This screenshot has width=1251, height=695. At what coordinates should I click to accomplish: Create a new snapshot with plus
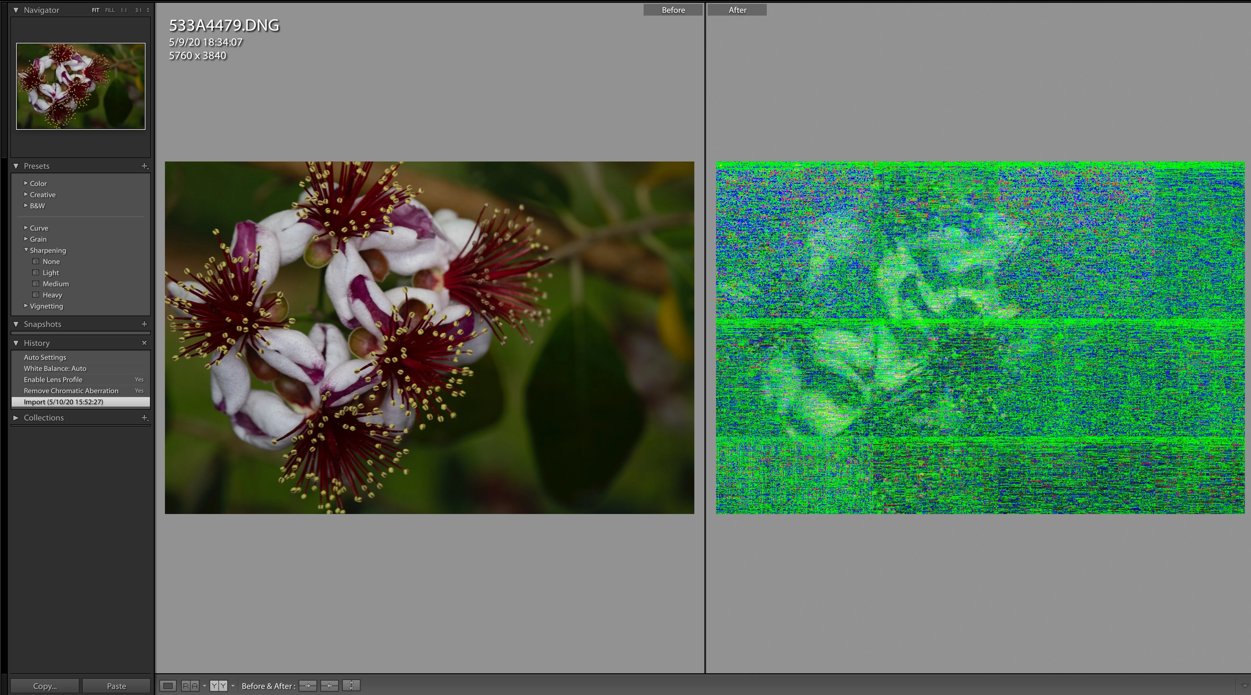tap(144, 324)
